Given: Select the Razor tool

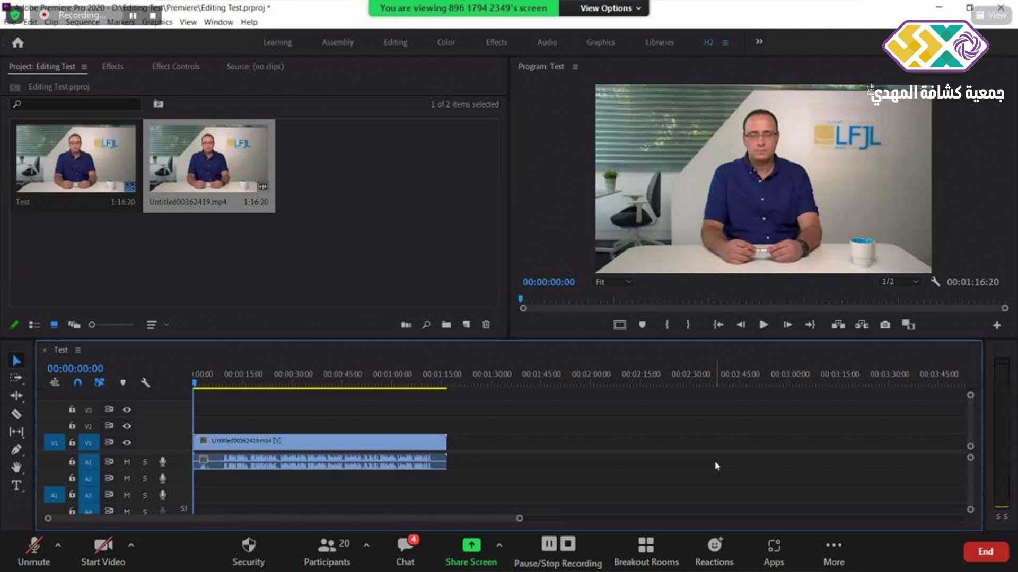Looking at the screenshot, I should 16,414.
